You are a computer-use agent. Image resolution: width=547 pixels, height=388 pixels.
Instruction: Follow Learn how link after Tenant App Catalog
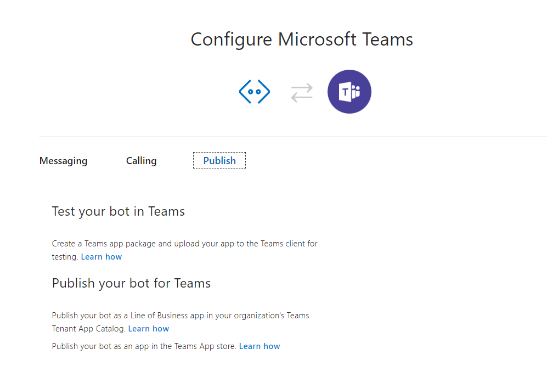point(149,329)
